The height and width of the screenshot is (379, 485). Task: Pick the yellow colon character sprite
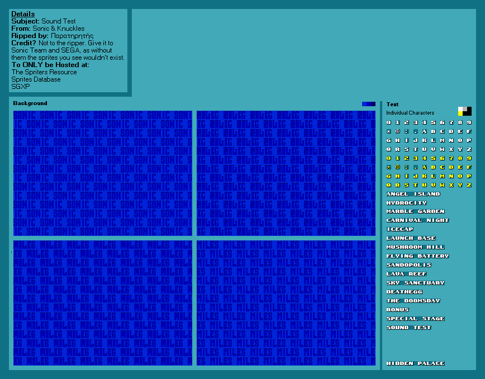tap(407, 167)
